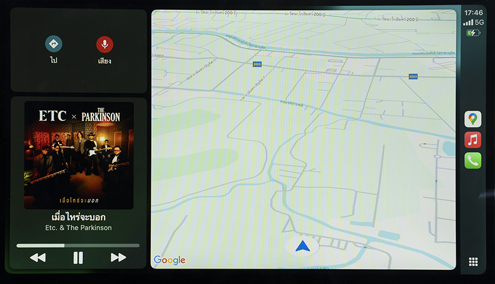Show the app grid home screen

[x=473, y=262]
